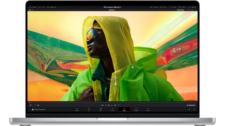Image resolution: width=225 pixels, height=126 pixels.
Task: Click the playhead on the viewer scrubber bar
Action: point(30,102)
